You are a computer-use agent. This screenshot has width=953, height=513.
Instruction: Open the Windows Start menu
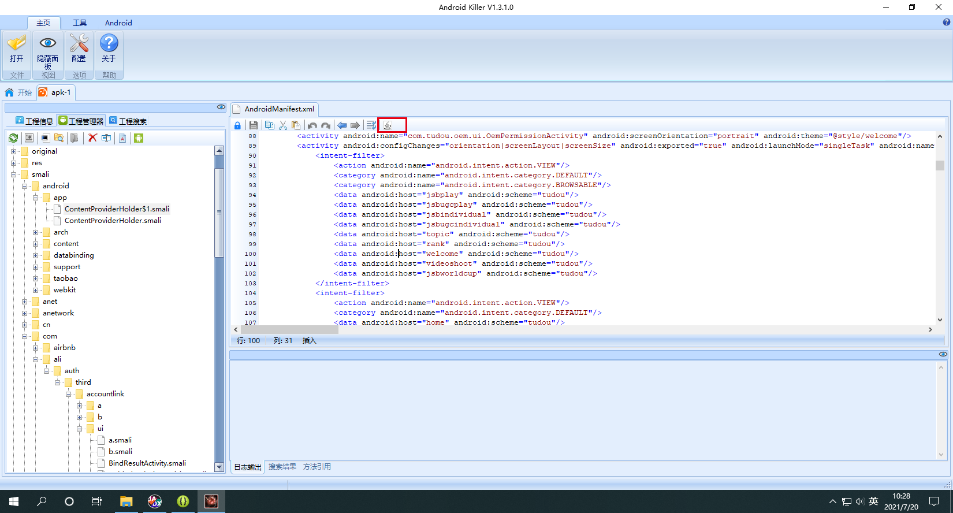tap(14, 501)
